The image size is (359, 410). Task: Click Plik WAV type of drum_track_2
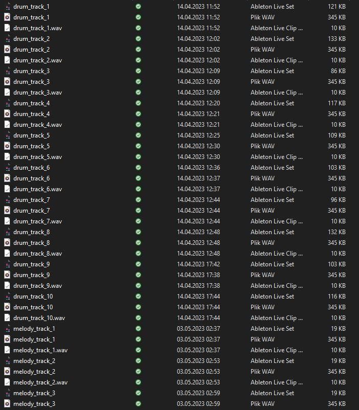pyautogui.click(x=262, y=50)
